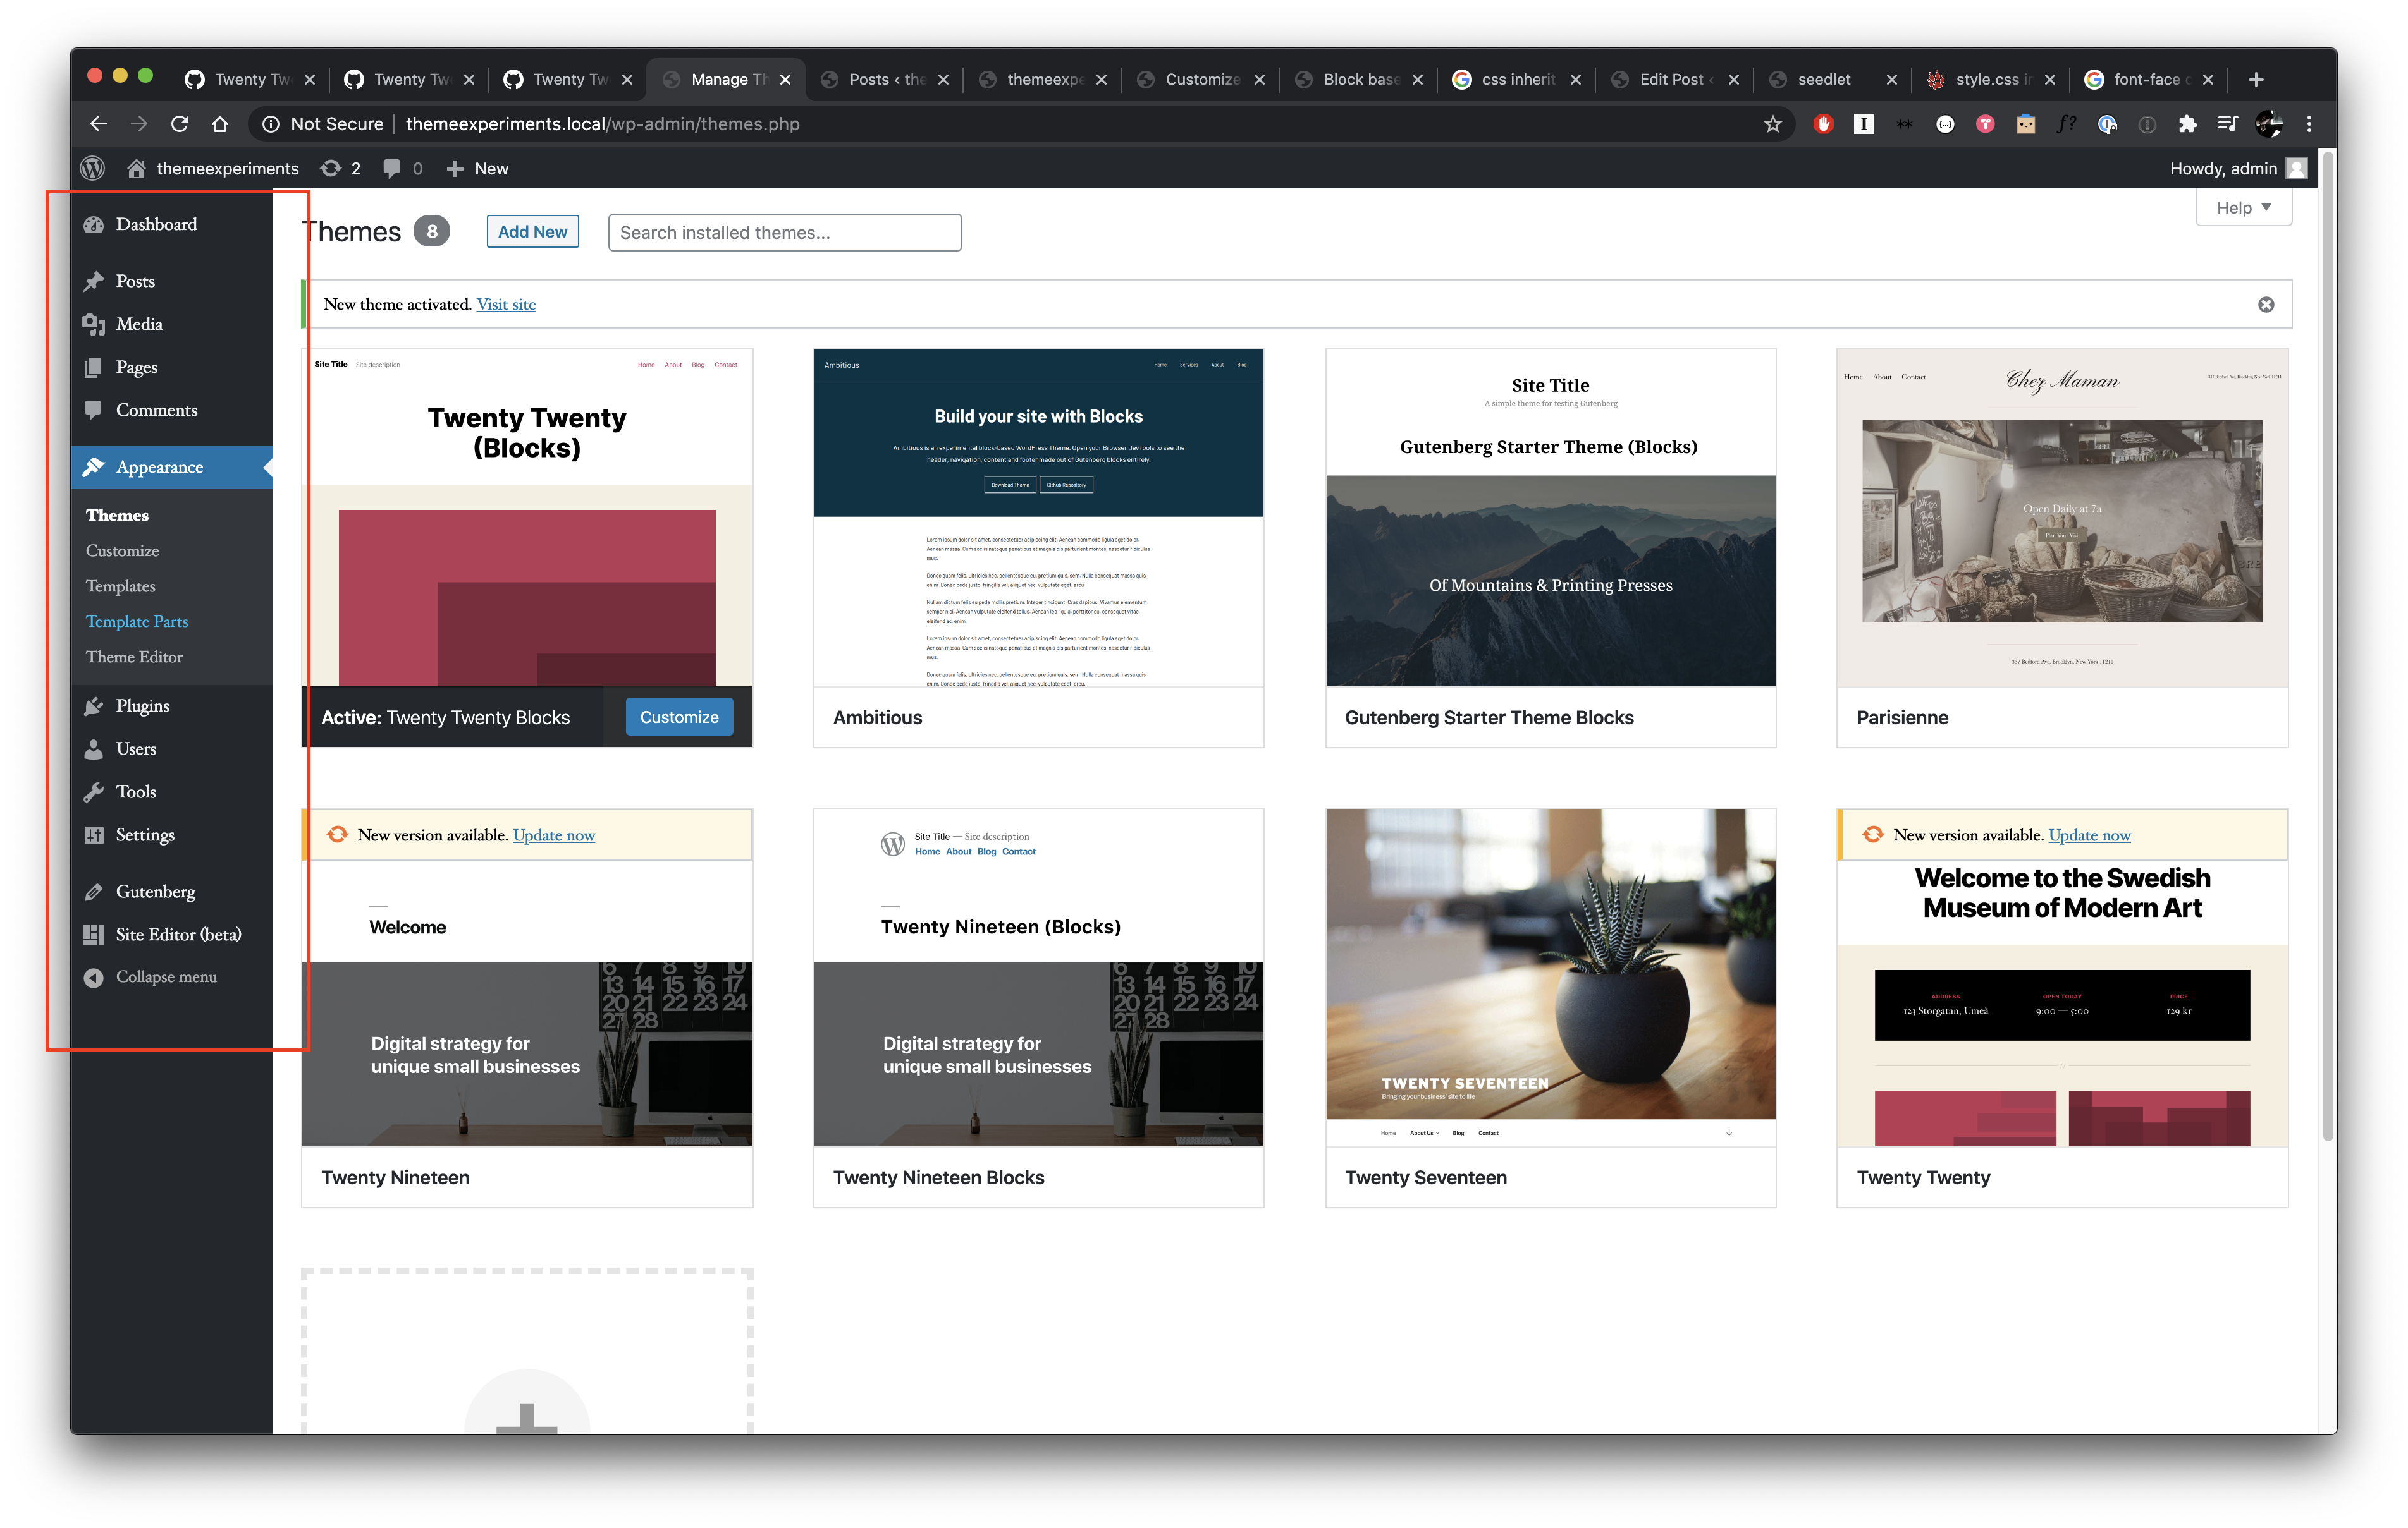Close the Manage Themes tab

(x=785, y=80)
